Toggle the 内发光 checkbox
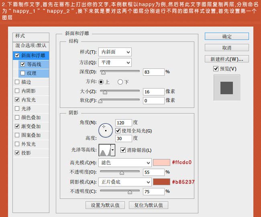The height and width of the screenshot is (217, 261). click(x=17, y=100)
